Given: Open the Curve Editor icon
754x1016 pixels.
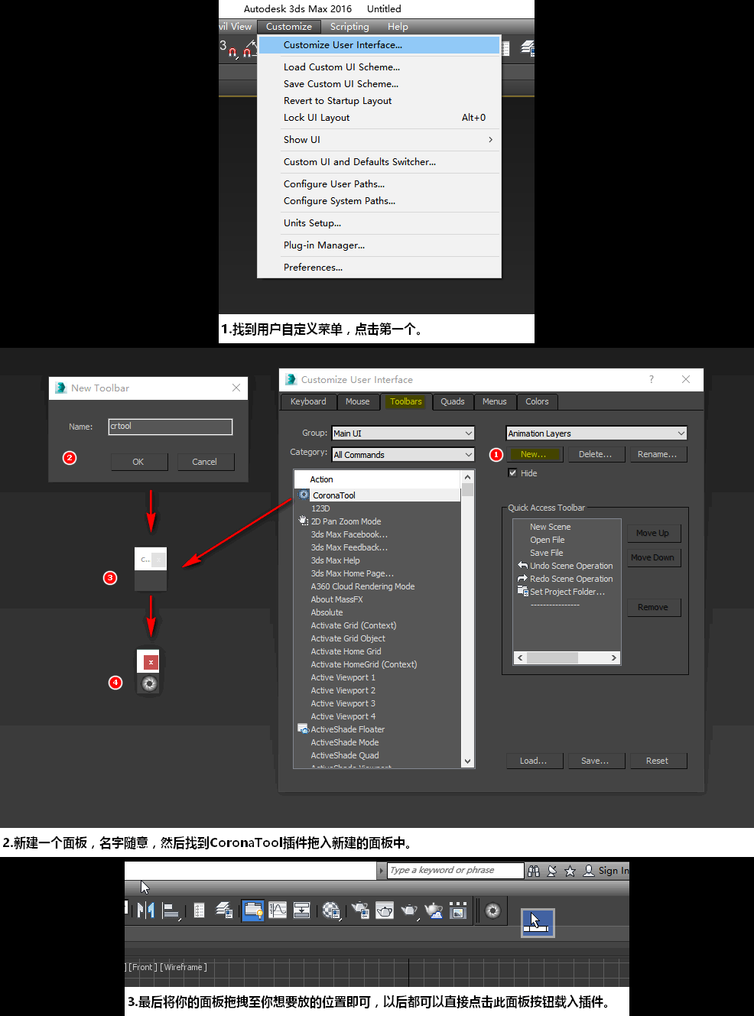Looking at the screenshot, I should [278, 911].
